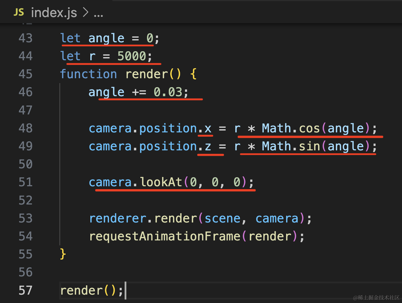Click line number 55 in gutter
Image resolution: width=402 pixels, height=303 pixels.
pos(26,254)
